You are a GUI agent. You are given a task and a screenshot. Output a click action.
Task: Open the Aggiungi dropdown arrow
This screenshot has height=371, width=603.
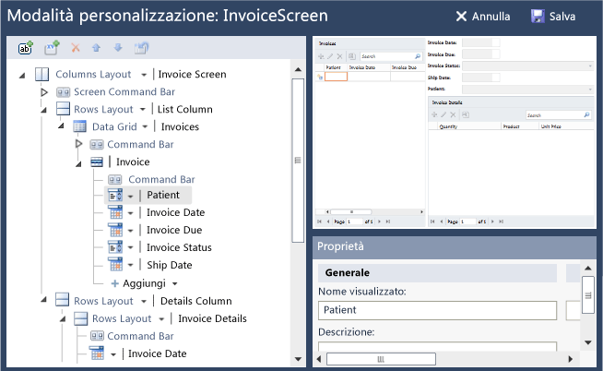174,283
